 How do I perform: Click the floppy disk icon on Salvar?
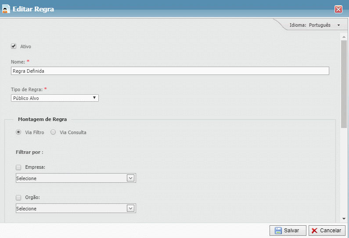point(278,231)
